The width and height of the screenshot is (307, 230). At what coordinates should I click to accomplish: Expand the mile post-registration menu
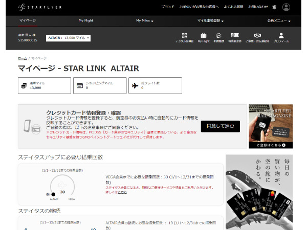[x=210, y=20]
